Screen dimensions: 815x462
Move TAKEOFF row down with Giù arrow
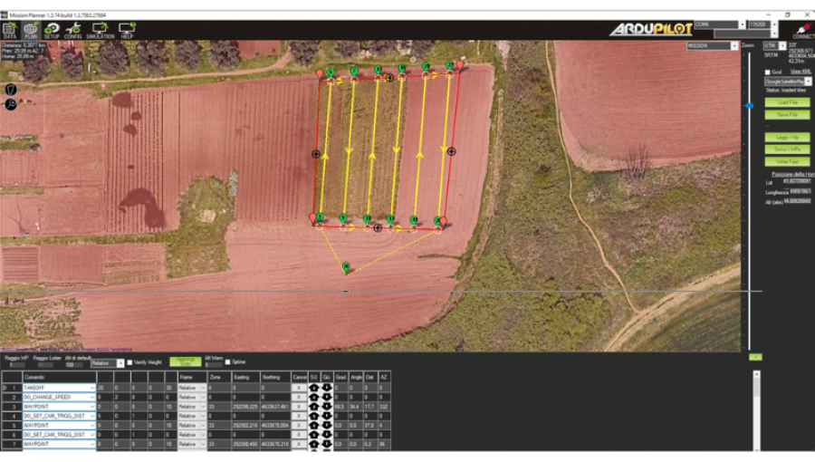326,388
